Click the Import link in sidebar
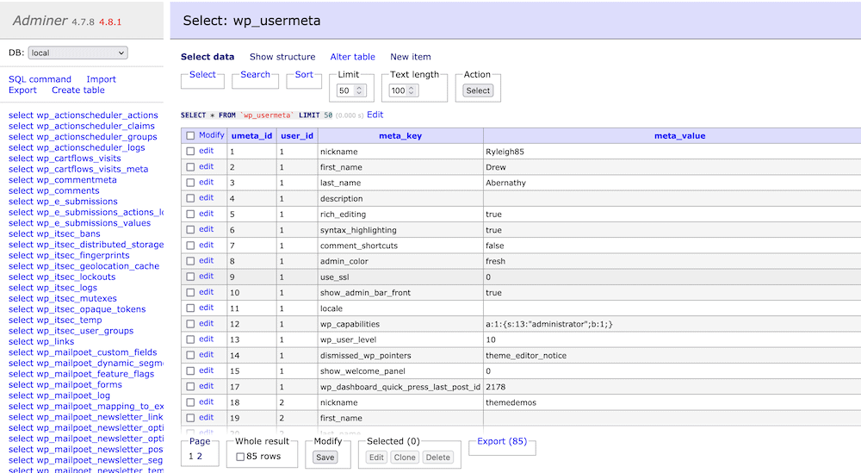This screenshot has height=473, width=861. click(x=101, y=79)
